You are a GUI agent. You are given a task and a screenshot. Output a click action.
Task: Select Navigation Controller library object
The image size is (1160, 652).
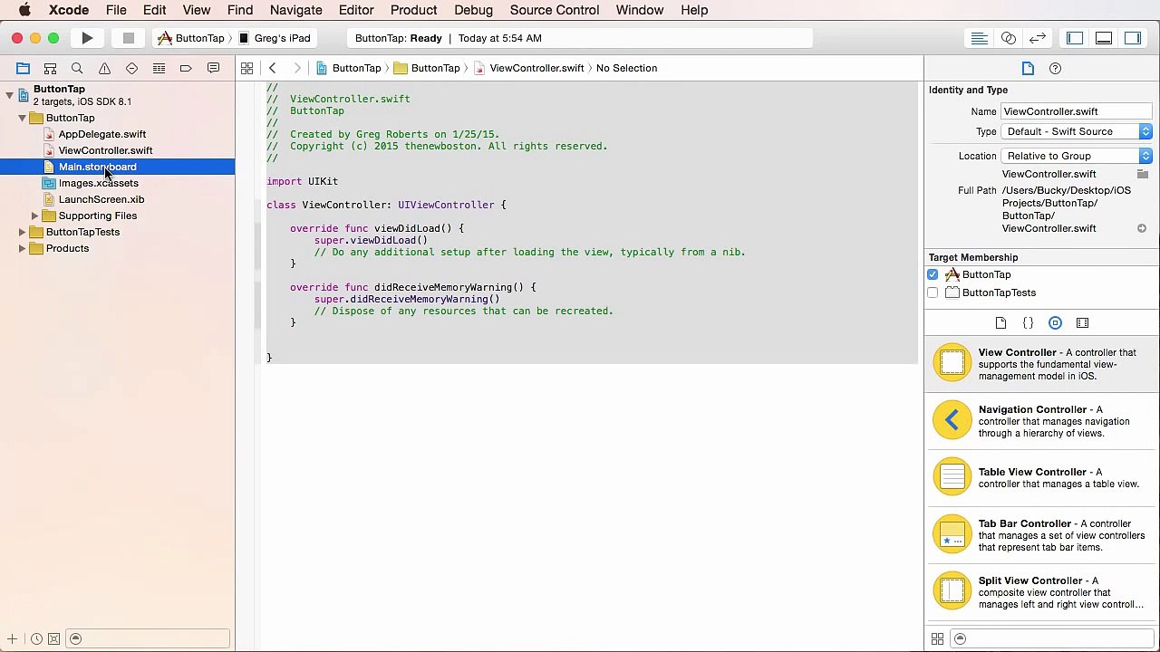click(x=1042, y=421)
